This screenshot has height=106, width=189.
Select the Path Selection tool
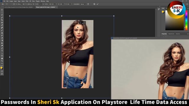coord(2,53)
